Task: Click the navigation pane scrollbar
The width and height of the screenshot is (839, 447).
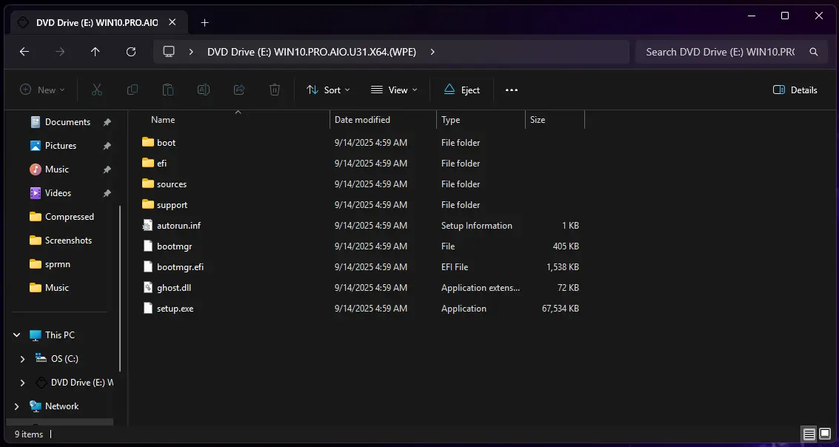Action: point(120,289)
